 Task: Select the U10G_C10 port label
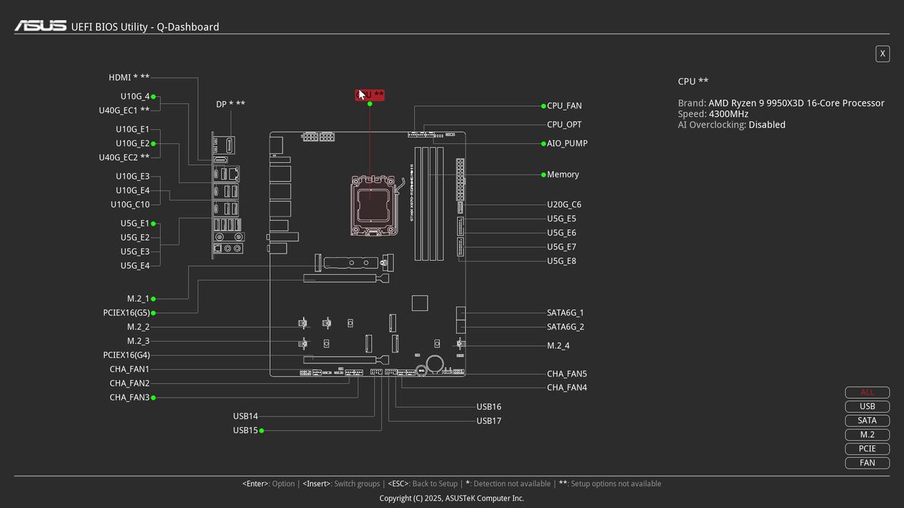point(130,205)
